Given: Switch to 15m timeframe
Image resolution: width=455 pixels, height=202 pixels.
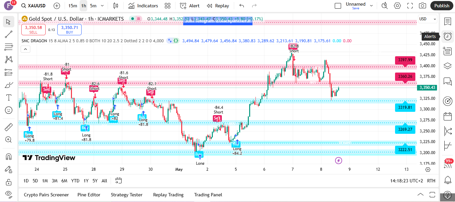Looking at the screenshot, I should click(x=72, y=6).
